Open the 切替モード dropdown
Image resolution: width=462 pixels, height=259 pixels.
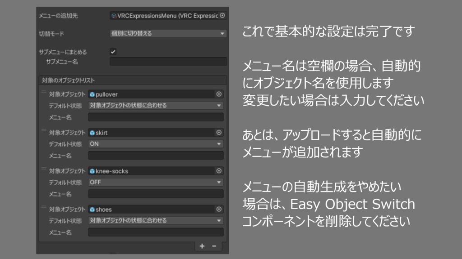pyautogui.click(x=167, y=34)
